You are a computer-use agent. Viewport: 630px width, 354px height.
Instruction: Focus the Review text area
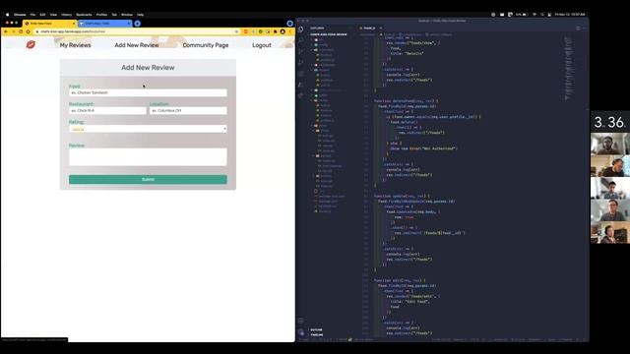click(x=148, y=157)
